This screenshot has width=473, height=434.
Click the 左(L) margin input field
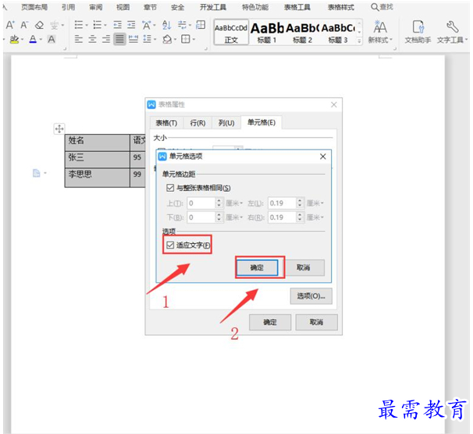282,203
